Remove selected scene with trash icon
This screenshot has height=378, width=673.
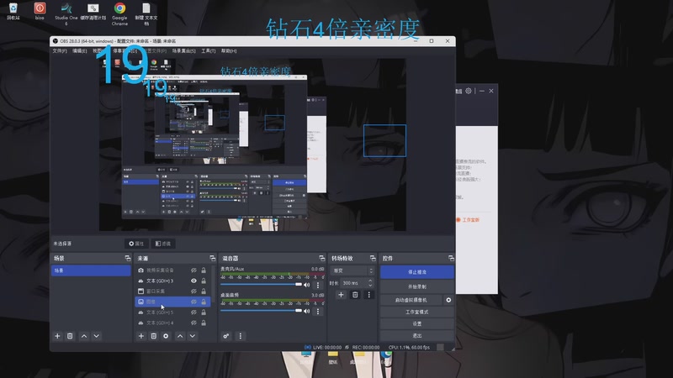[x=70, y=336]
